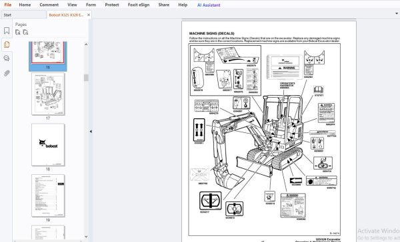This screenshot has width=400, height=242.
Task: Select page 19 thumbnail
Action: click(x=48, y=195)
